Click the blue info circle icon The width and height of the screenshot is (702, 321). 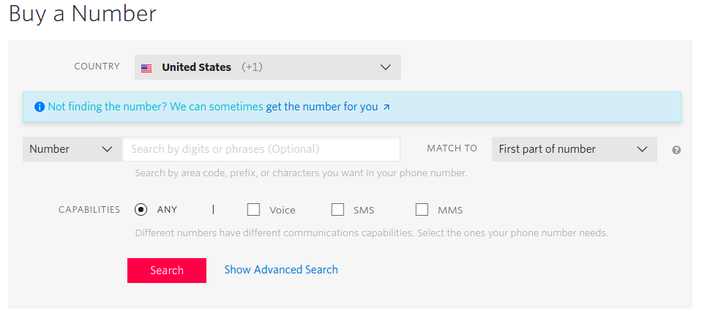click(x=40, y=107)
